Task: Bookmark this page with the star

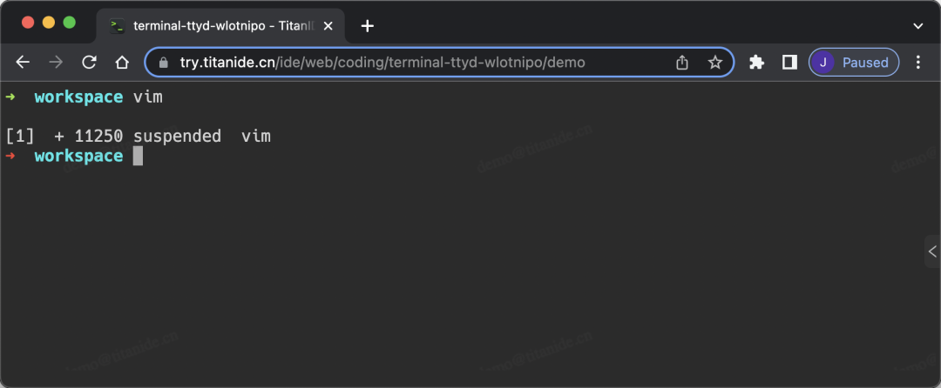Action: click(714, 63)
